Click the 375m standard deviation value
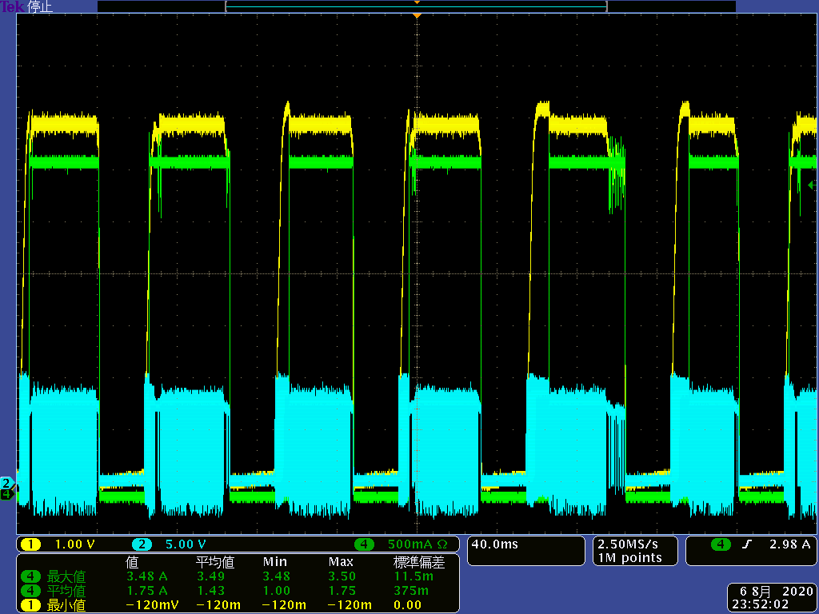Screen dimensions: 819x614 (x=411, y=591)
